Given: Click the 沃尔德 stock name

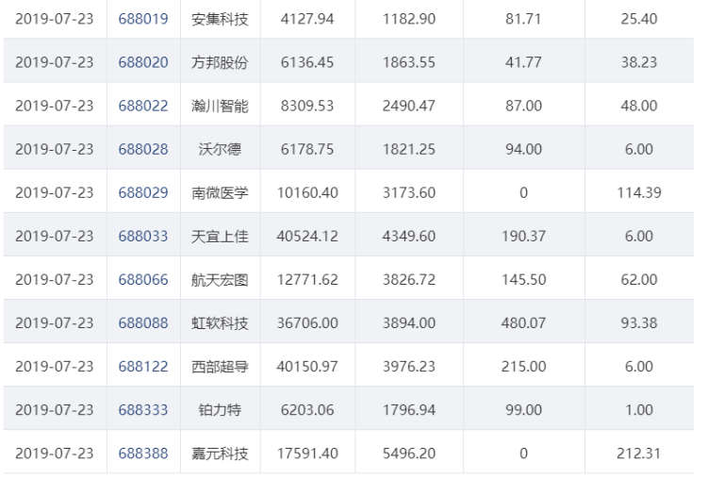Looking at the screenshot, I should [220, 149].
